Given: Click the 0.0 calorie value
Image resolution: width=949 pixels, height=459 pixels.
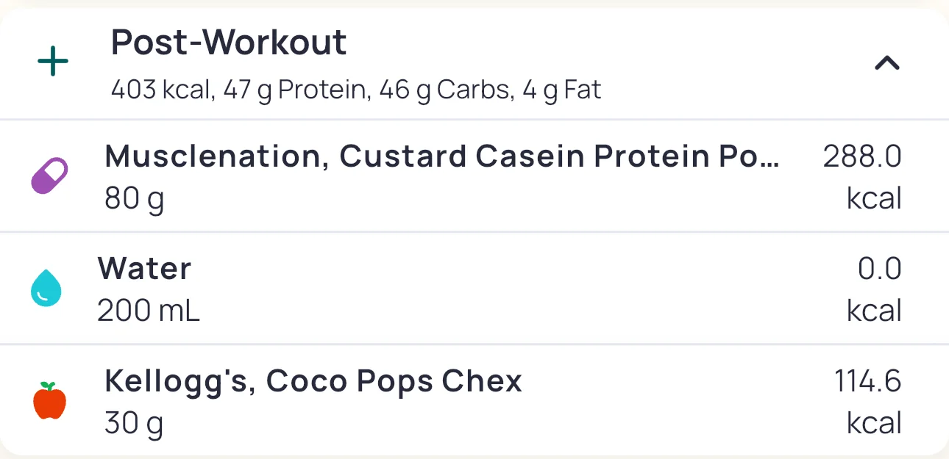Looking at the screenshot, I should coord(879,269).
